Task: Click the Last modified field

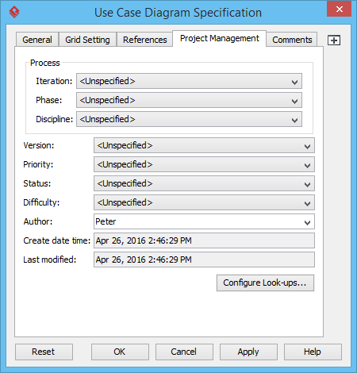Action: (x=204, y=260)
